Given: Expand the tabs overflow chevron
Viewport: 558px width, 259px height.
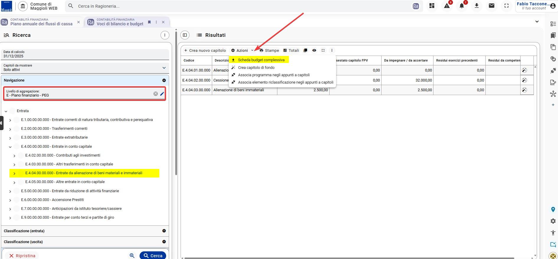Looking at the screenshot, I should coord(537,21).
